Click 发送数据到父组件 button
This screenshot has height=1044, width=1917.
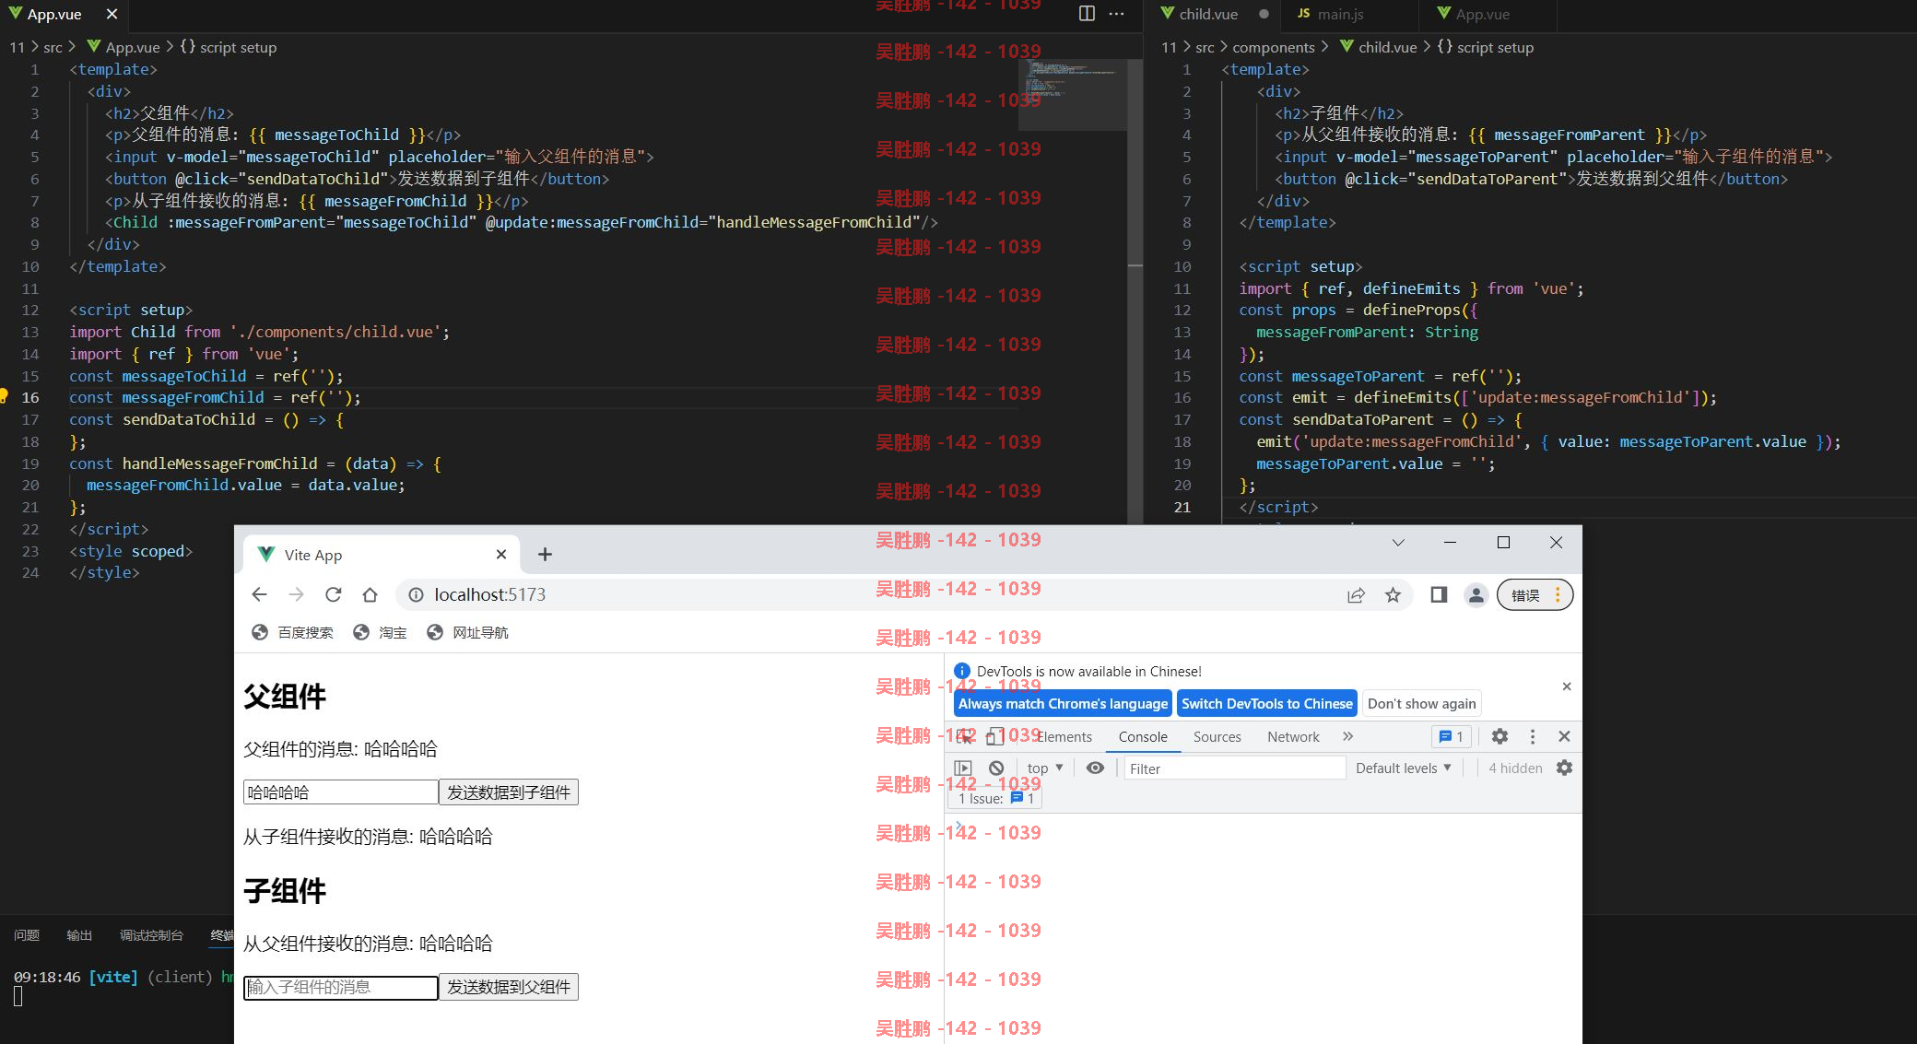click(509, 987)
